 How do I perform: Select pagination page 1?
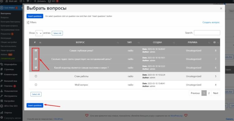coord(204,93)
